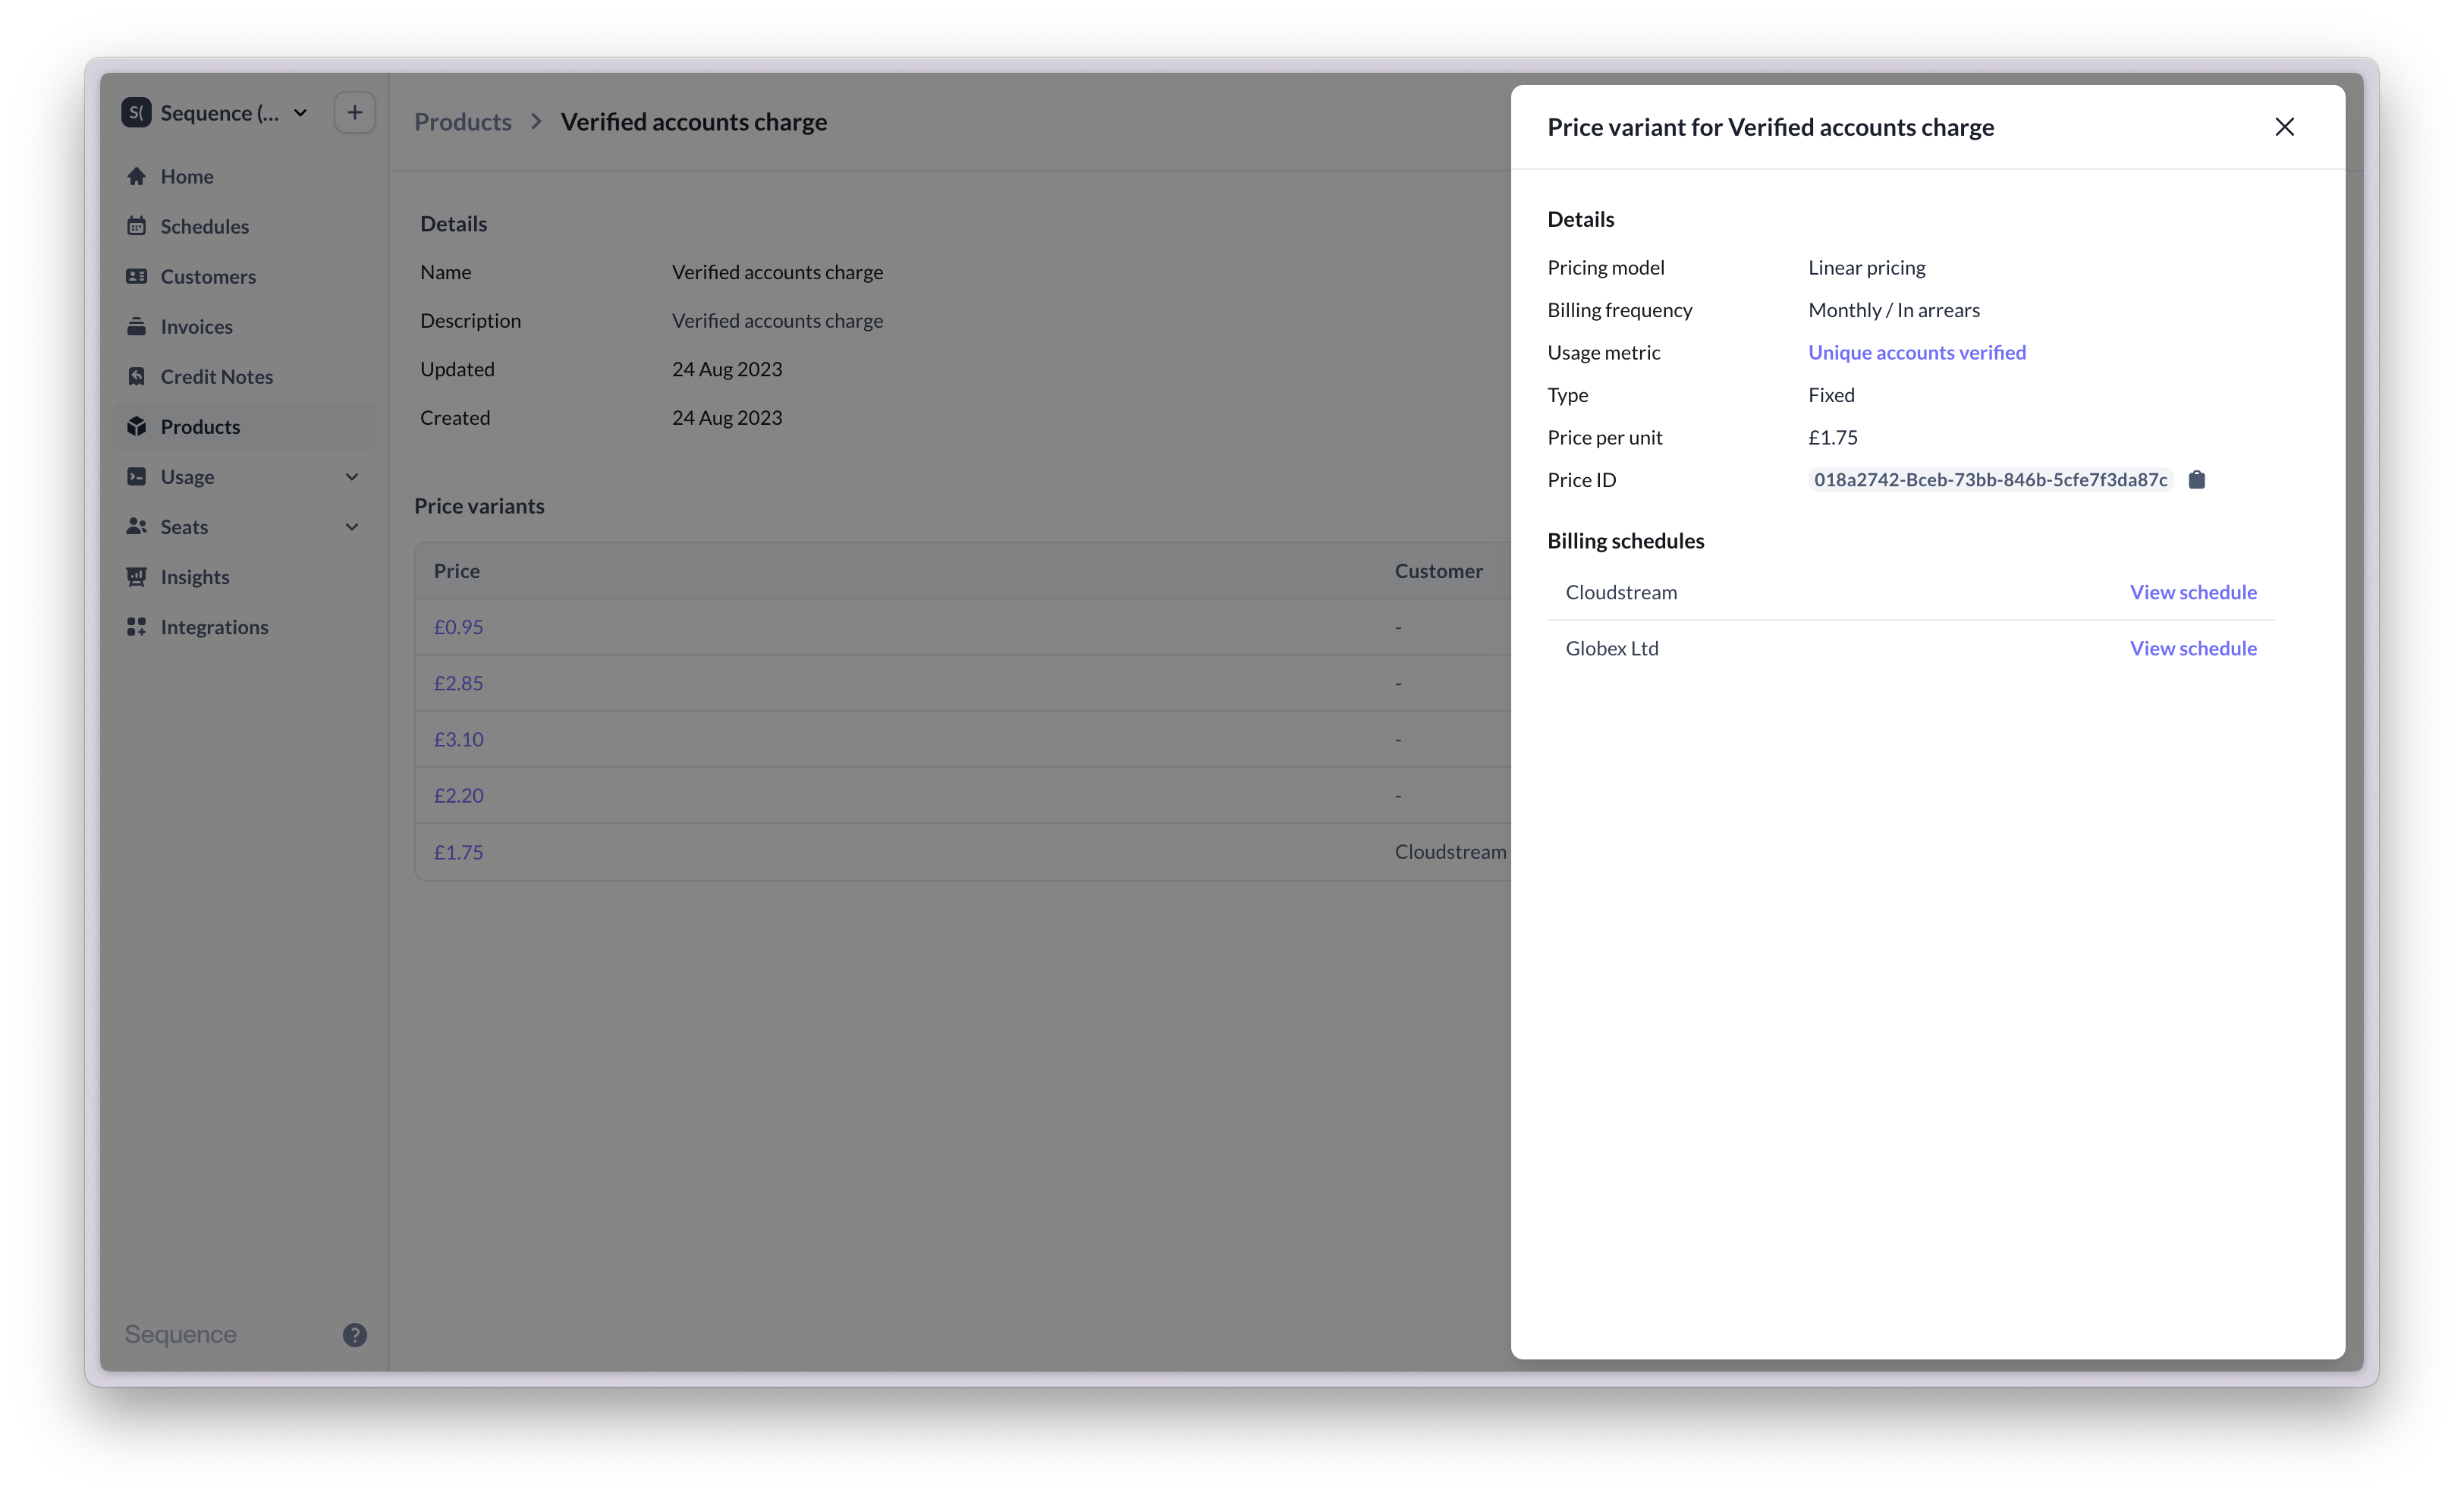The height and width of the screenshot is (1499, 2464).
Task: Click the Customers card icon
Action: 137,276
